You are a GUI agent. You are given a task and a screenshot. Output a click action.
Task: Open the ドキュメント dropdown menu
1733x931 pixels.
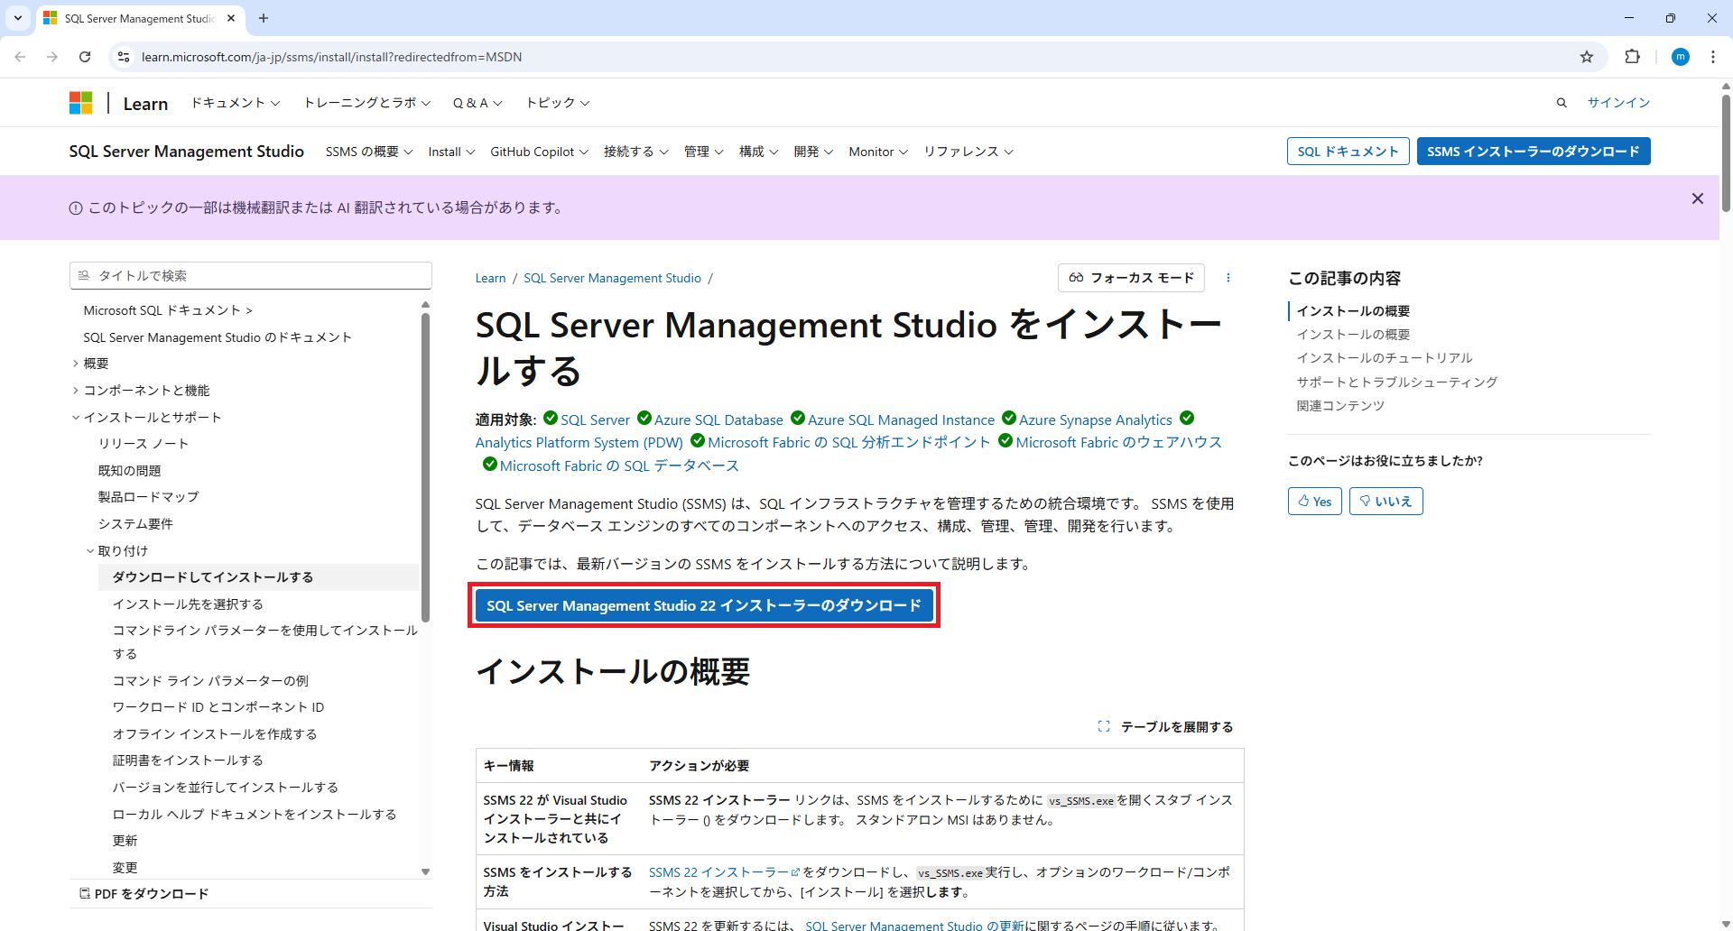[235, 103]
